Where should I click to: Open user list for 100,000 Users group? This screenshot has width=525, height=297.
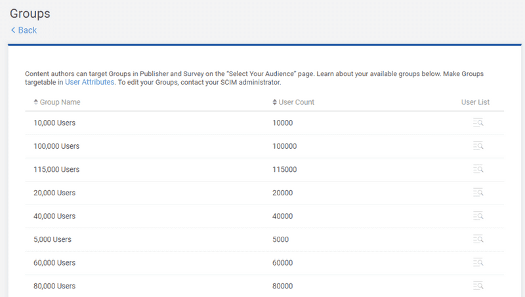tap(478, 146)
